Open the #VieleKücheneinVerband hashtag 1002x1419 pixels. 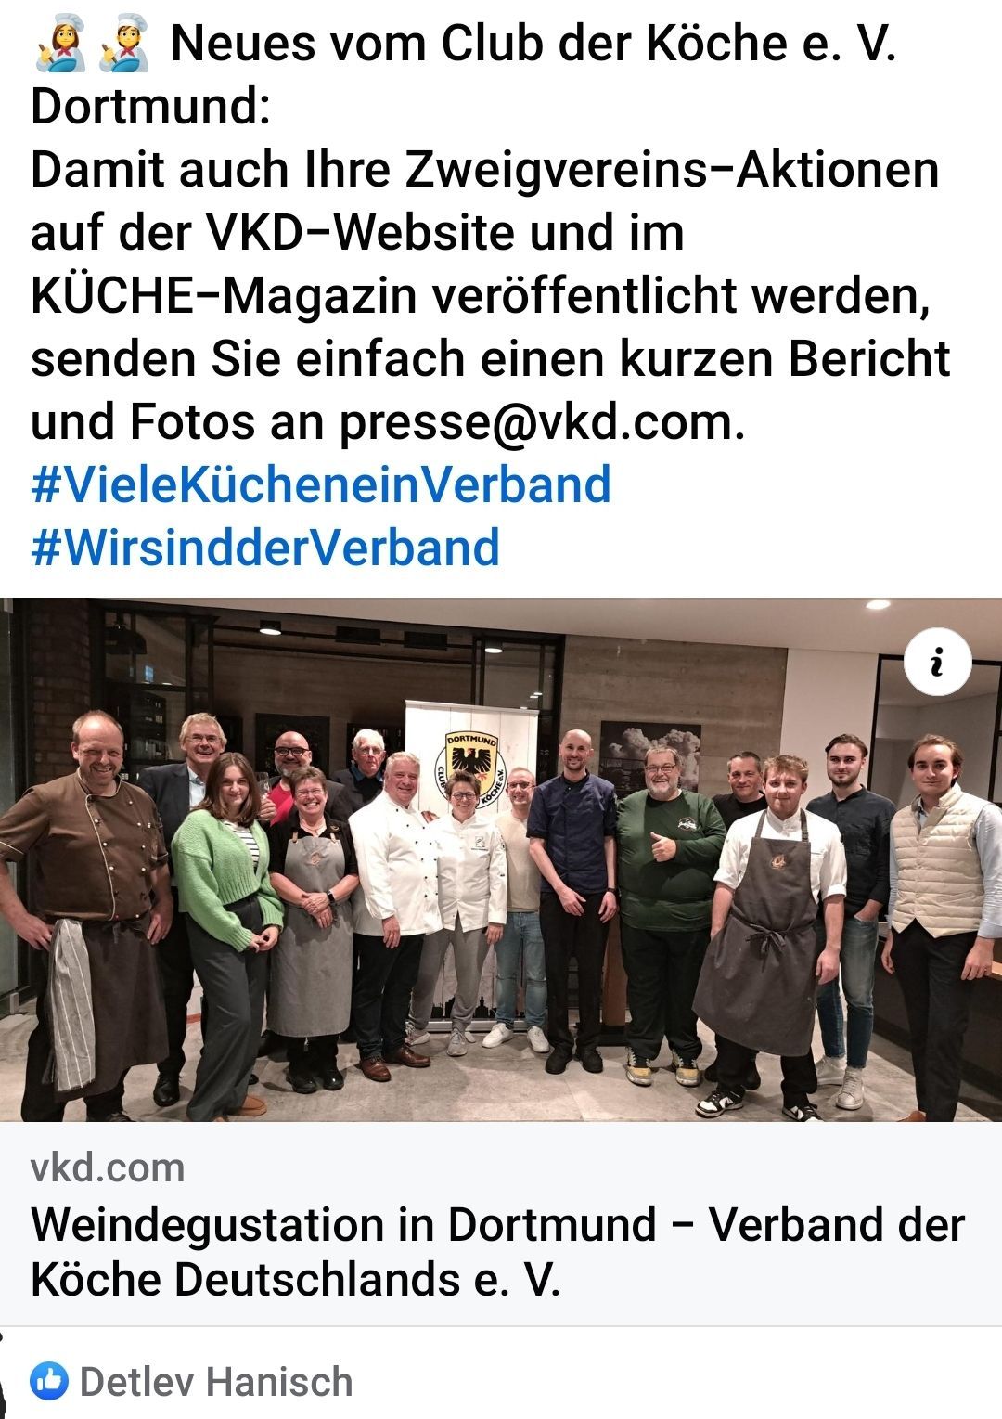tap(321, 484)
